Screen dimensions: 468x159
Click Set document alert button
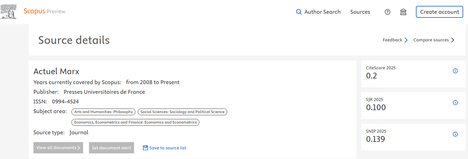(x=111, y=148)
